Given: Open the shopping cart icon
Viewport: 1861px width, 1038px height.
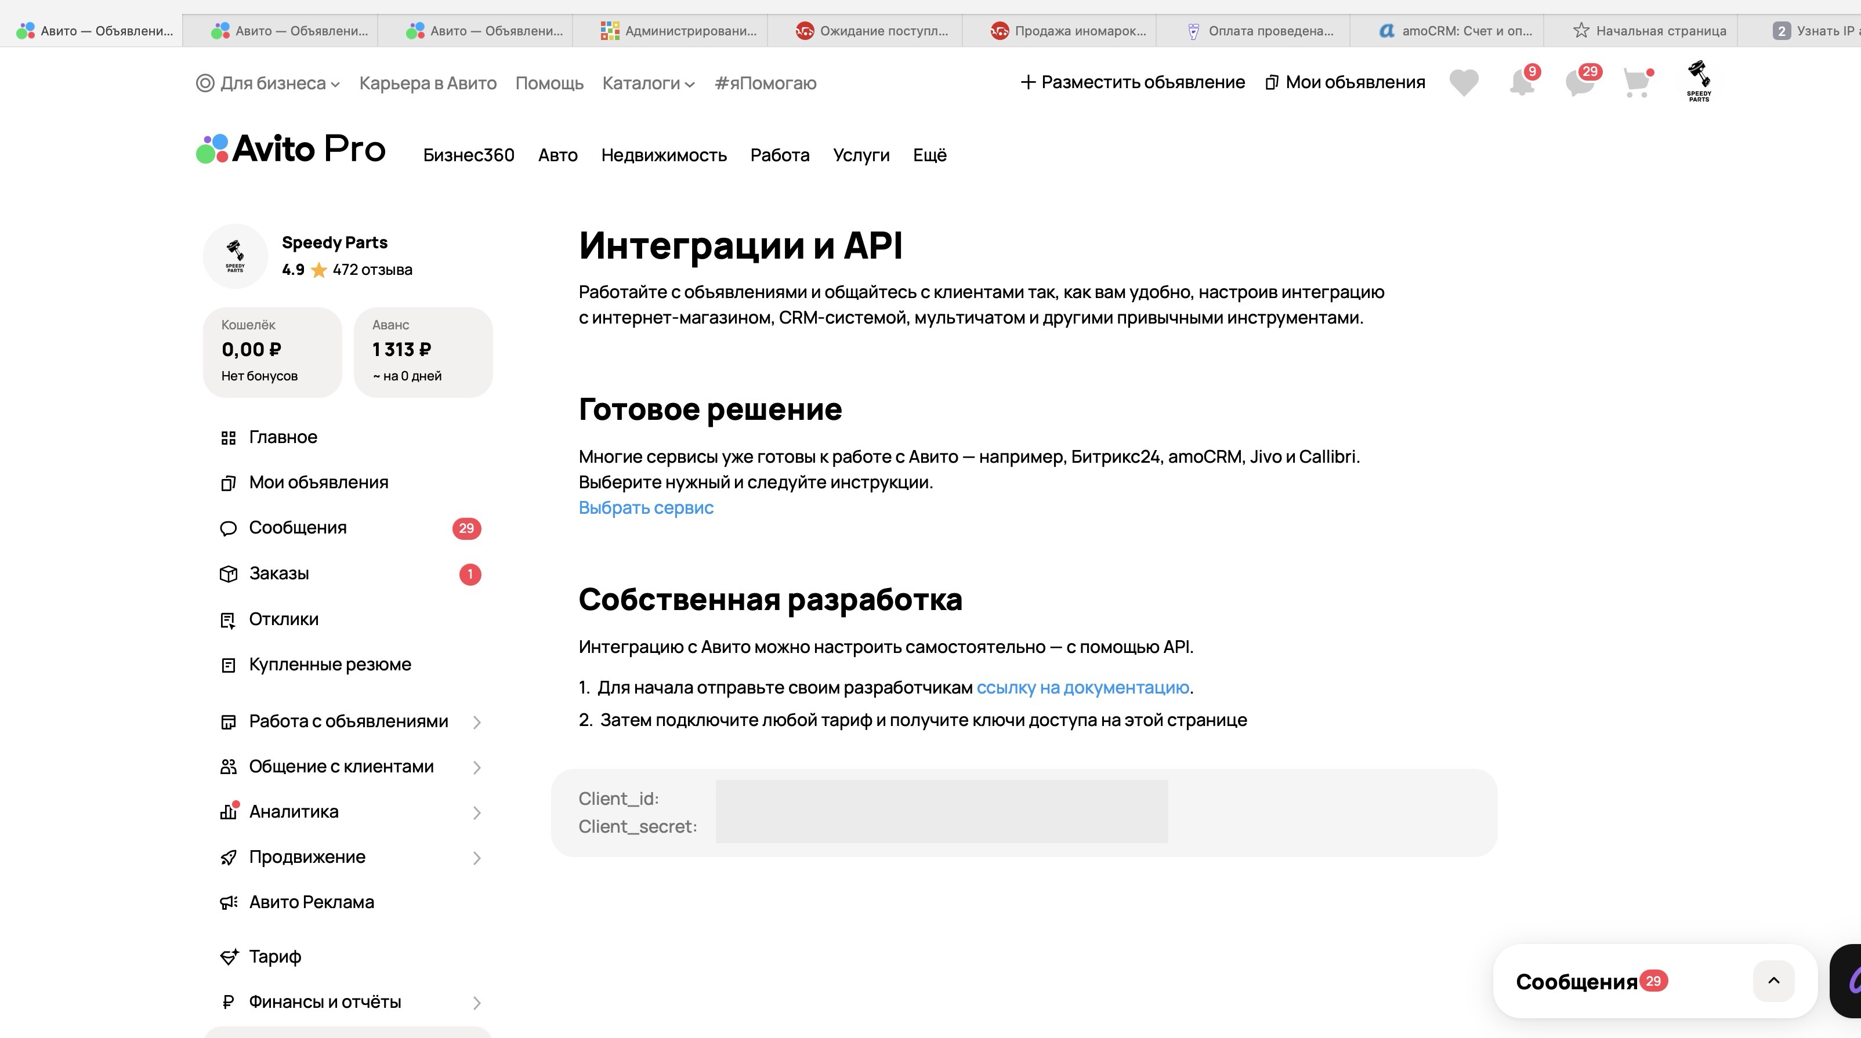Looking at the screenshot, I should pyautogui.click(x=1638, y=82).
